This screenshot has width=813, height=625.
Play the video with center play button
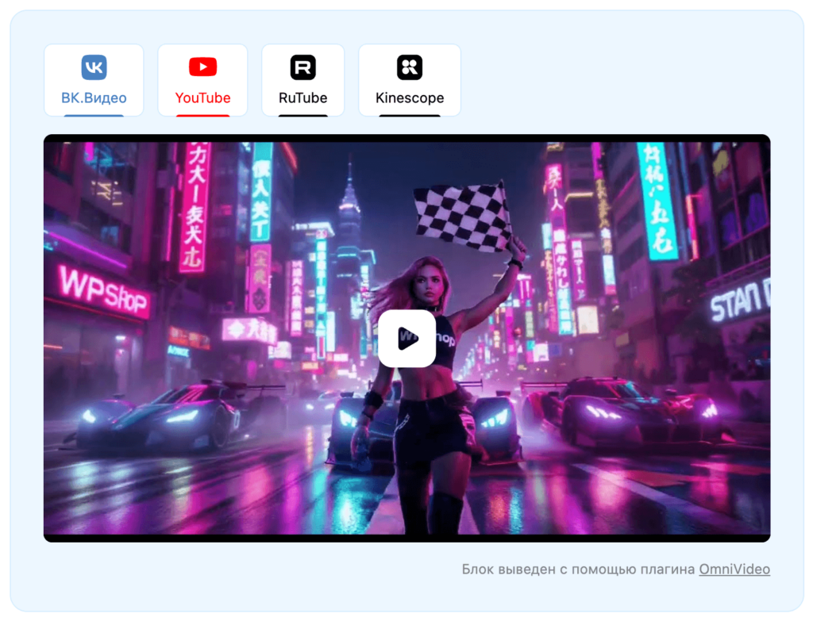(407, 339)
